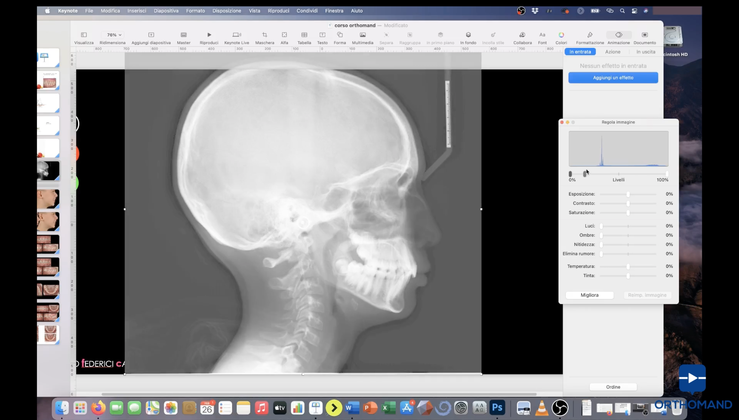Open the Keynote Live toolbar item
This screenshot has height=420, width=739.
point(236,35)
